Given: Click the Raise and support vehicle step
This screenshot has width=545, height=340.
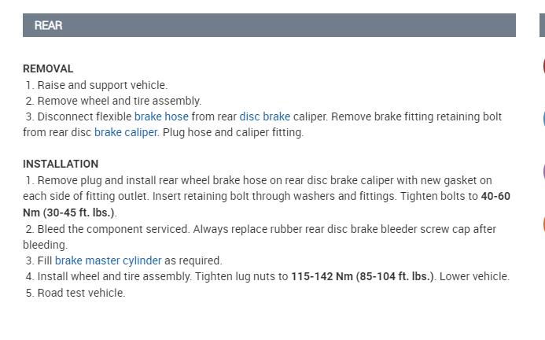Looking at the screenshot, I should tap(102, 85).
